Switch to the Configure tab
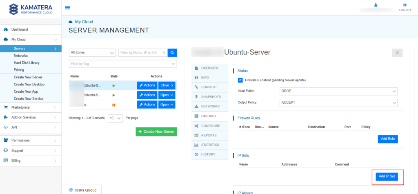Image resolution: width=418 pixels, height=194 pixels. pyautogui.click(x=210, y=126)
